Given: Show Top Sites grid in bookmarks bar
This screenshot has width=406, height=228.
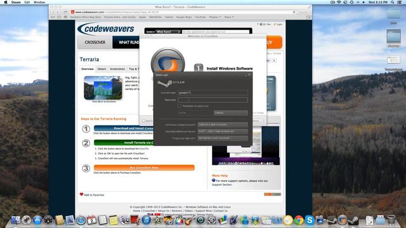Looking at the screenshot, I should point(65,17).
